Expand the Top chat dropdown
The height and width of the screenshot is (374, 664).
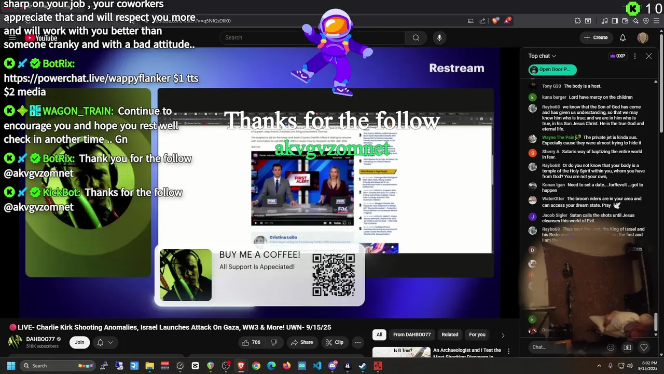[542, 56]
